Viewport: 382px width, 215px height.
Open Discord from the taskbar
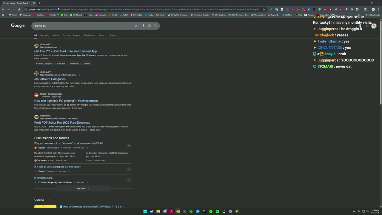[165, 211]
